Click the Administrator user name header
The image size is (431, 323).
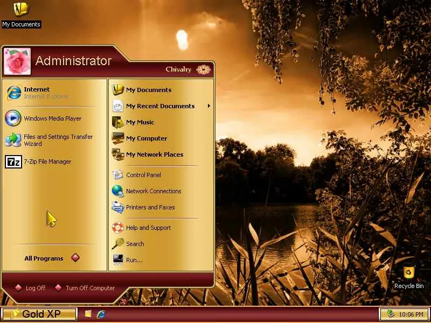[x=73, y=61]
